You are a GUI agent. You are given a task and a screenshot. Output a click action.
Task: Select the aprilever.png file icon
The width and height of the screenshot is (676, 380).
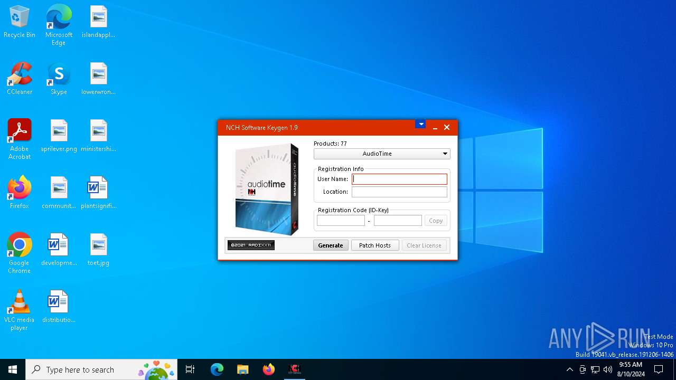[x=59, y=136]
